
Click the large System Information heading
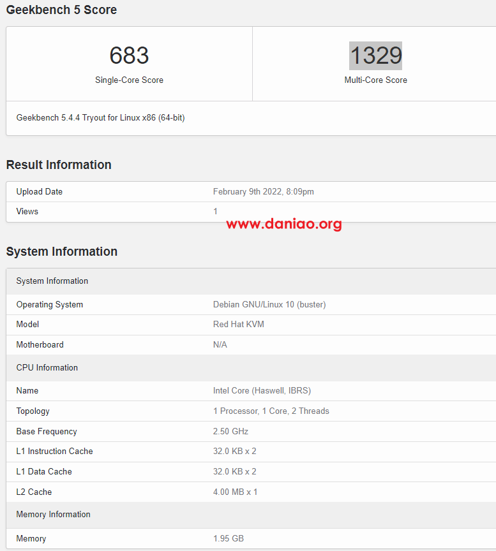(x=62, y=252)
